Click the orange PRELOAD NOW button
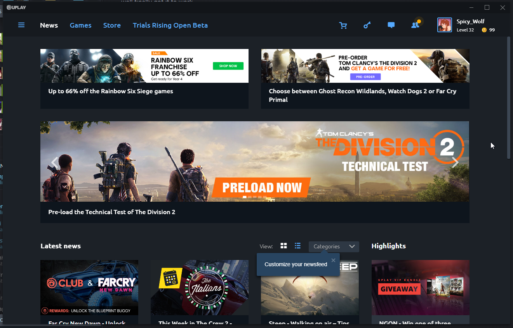 point(261,188)
